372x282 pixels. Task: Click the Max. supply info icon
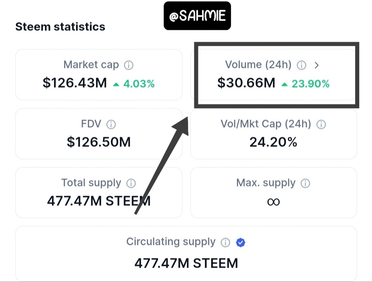coord(305,183)
